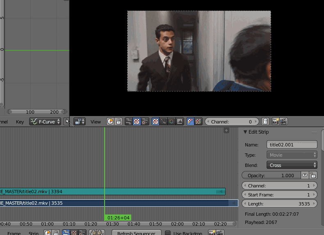The image size is (324, 235).
Task: Collapse the Edit Strip panel
Action: click(245, 132)
